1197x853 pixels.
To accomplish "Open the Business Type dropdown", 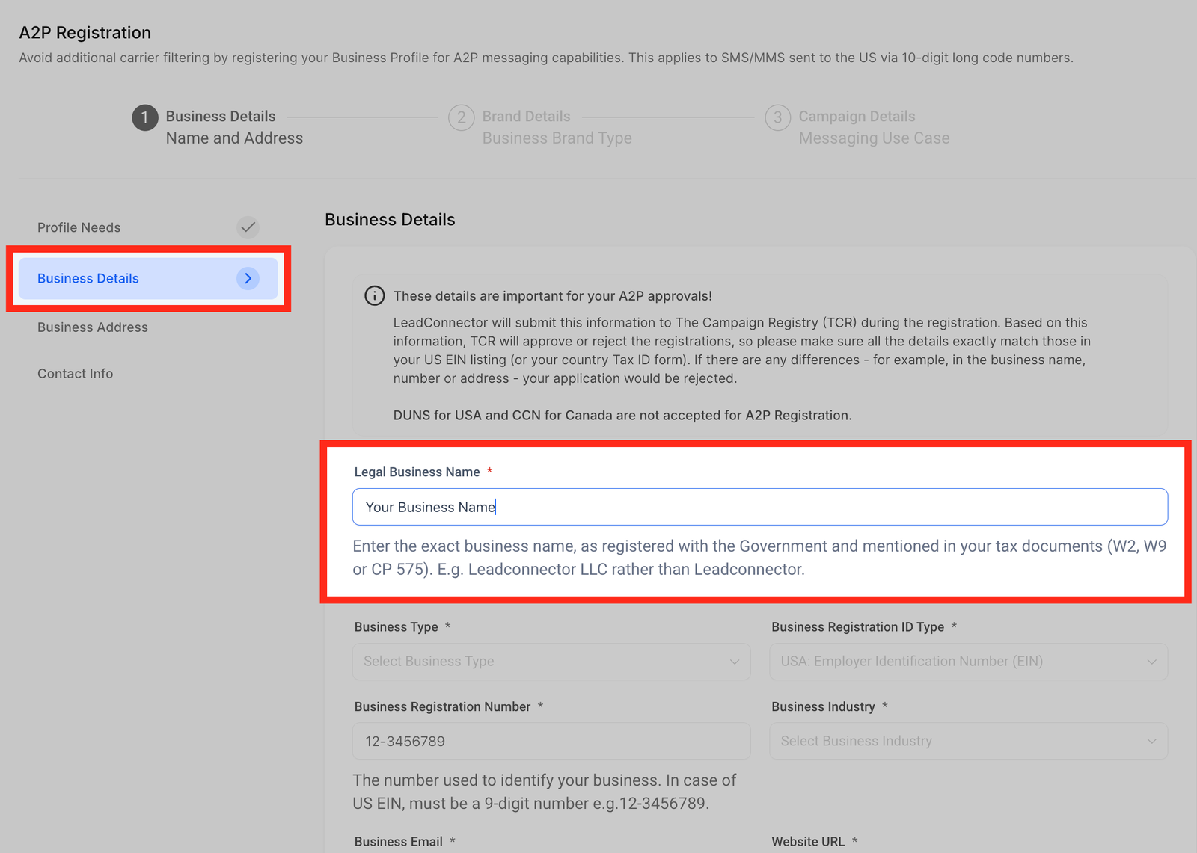I will pyautogui.click(x=551, y=662).
